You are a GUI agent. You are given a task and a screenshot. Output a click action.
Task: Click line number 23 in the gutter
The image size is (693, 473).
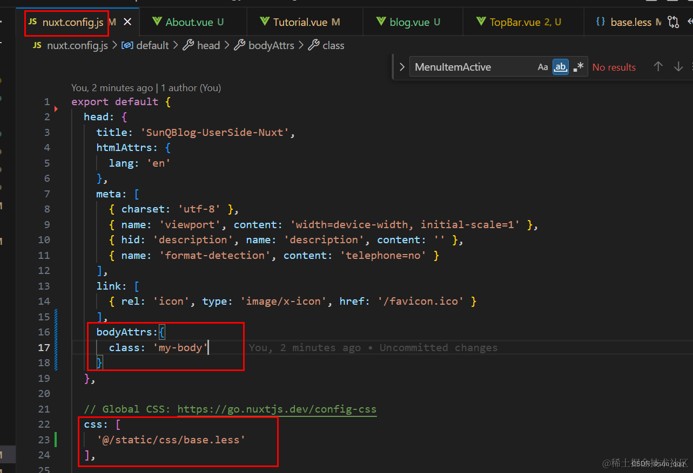(x=44, y=440)
